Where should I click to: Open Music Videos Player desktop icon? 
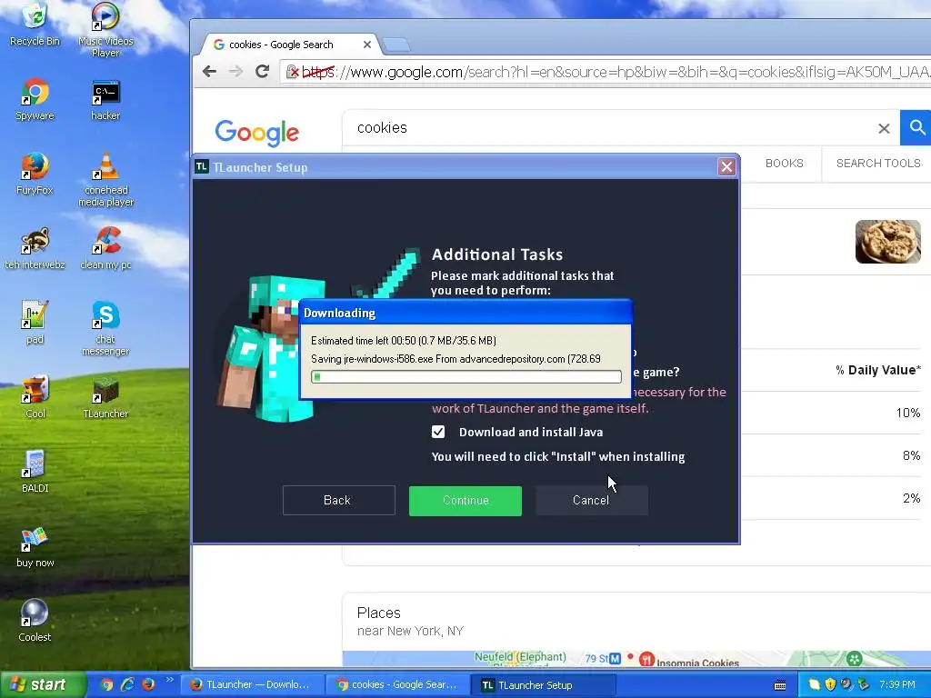pyautogui.click(x=105, y=30)
